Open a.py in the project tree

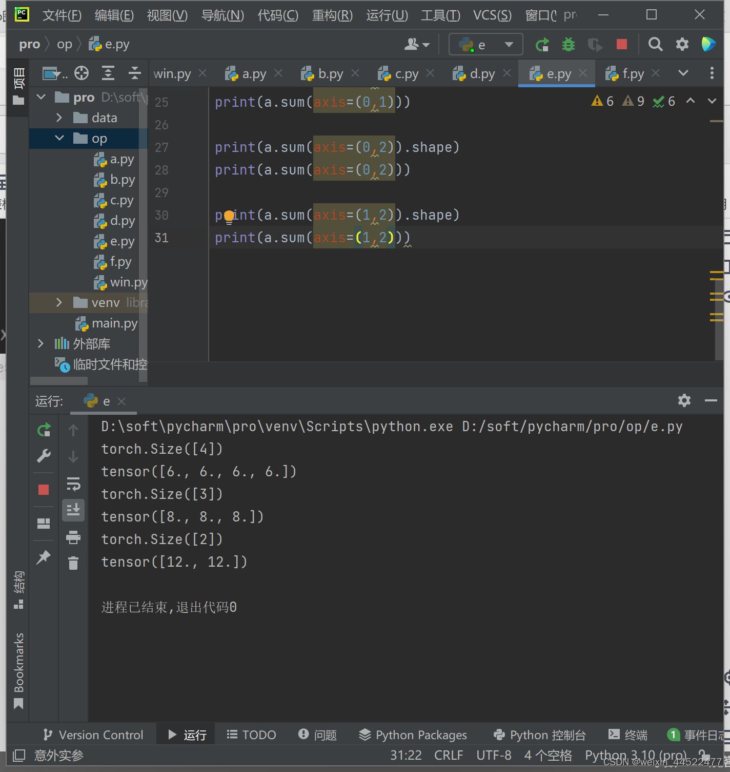pyautogui.click(x=114, y=159)
